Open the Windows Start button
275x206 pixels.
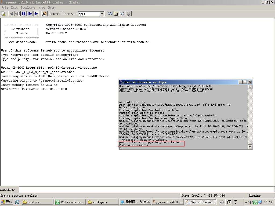[7, 202]
